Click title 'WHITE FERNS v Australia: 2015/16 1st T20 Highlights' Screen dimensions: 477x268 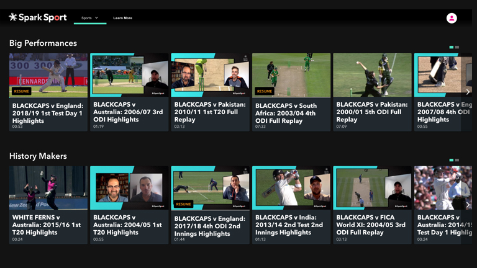pyautogui.click(x=47, y=225)
